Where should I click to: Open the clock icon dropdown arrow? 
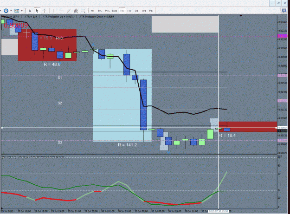11,11
